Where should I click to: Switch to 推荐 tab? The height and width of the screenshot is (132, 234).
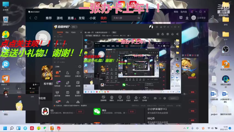(x=49, y=18)
